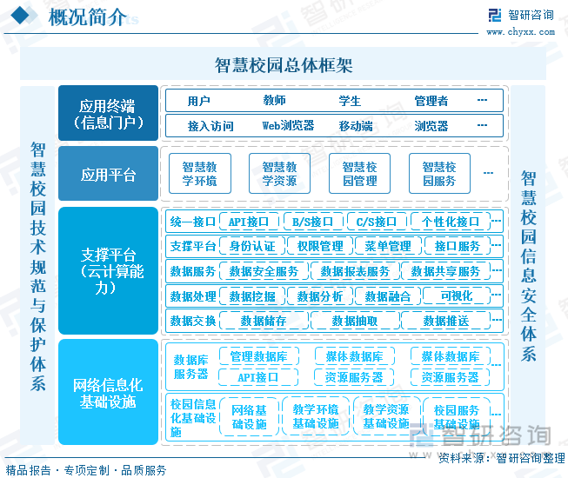
Task: Click the blue diamond icon beside 概况简介
Action: [x=20, y=15]
